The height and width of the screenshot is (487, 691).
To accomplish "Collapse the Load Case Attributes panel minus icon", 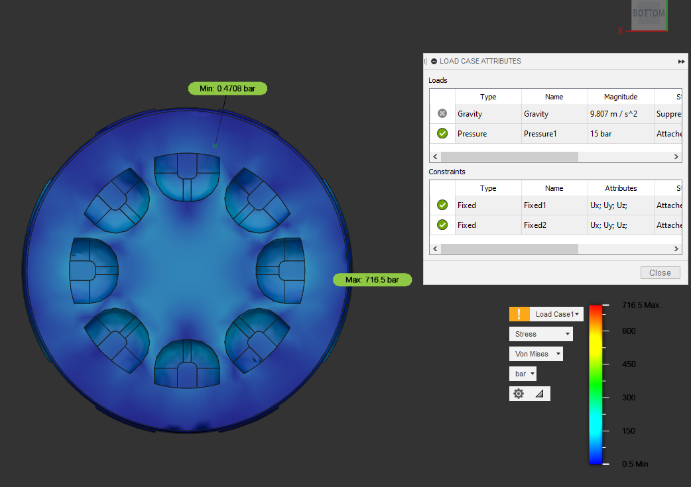I will pyautogui.click(x=434, y=61).
